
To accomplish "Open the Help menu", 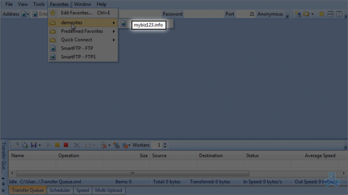I will [102, 4].
